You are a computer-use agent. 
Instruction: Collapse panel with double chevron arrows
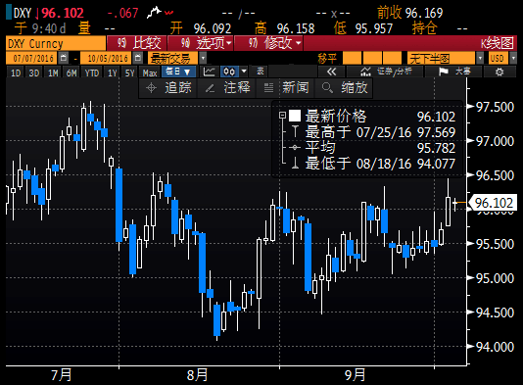pyautogui.click(x=331, y=72)
